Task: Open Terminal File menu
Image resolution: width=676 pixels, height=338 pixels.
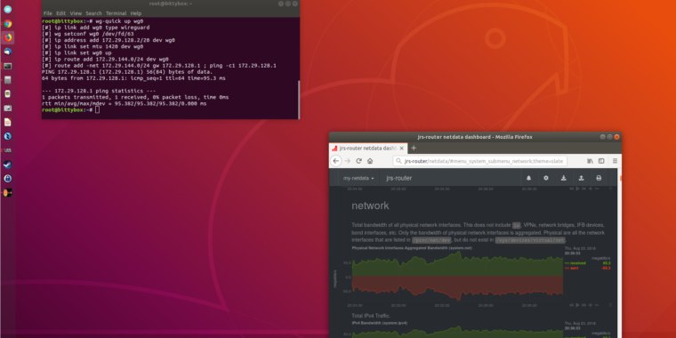Action: (x=47, y=13)
